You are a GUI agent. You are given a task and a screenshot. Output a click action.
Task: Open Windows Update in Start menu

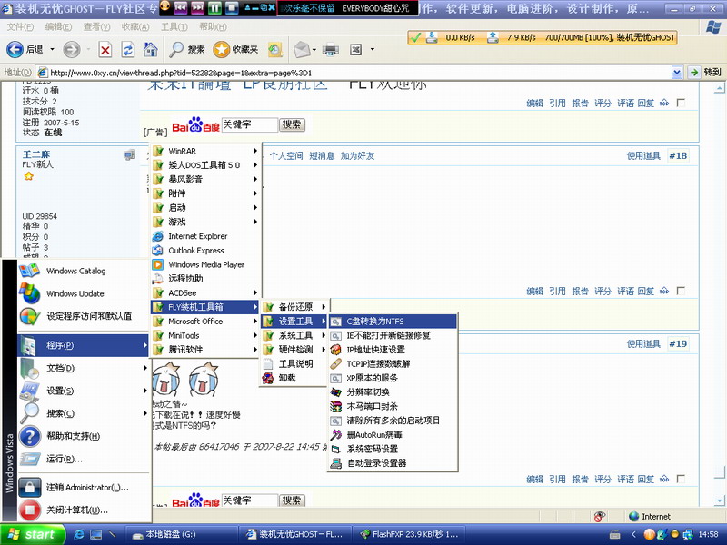(x=84, y=293)
